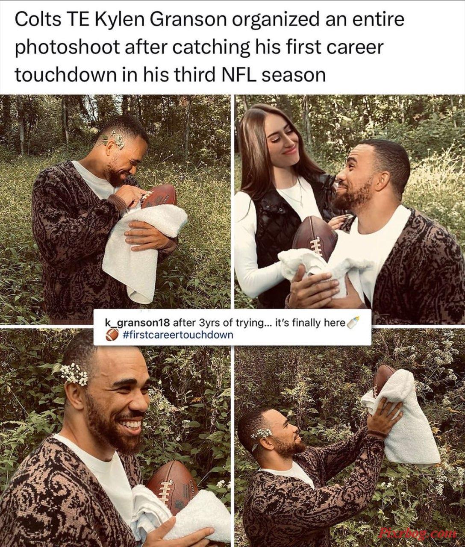This screenshot has width=465, height=547.
Task: Open the k_granson18 username
Action: click(138, 323)
